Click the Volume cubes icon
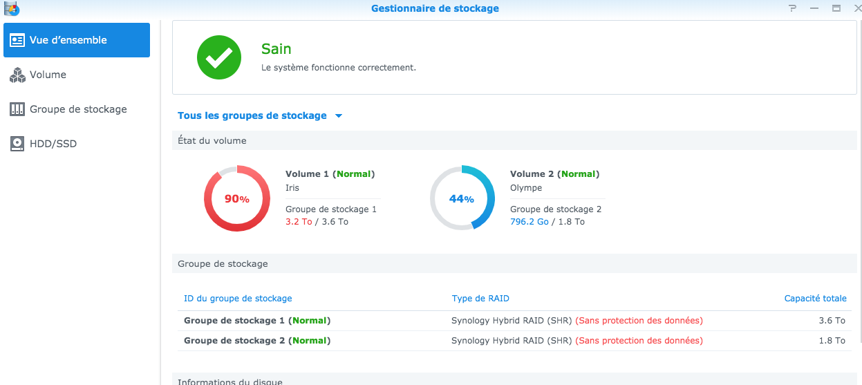The width and height of the screenshot is (862, 385). pyautogui.click(x=17, y=75)
